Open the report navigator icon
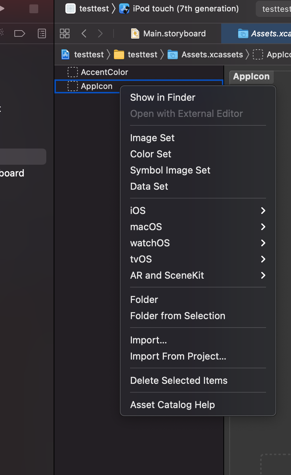This screenshot has width=291, height=475. [42, 34]
